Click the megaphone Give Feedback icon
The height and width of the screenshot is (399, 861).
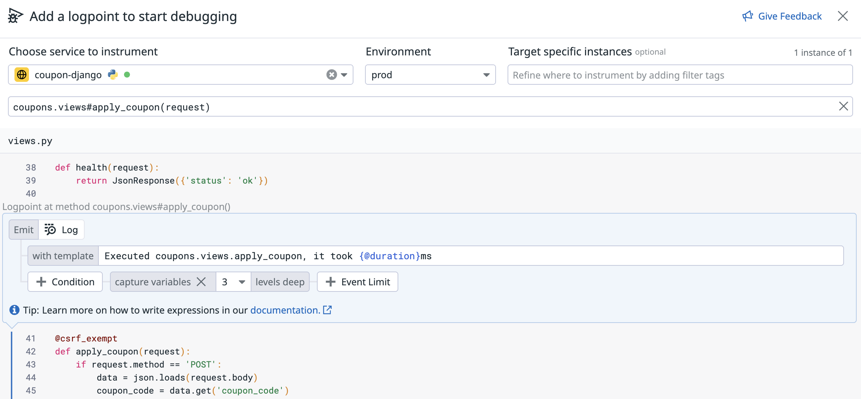(x=747, y=16)
